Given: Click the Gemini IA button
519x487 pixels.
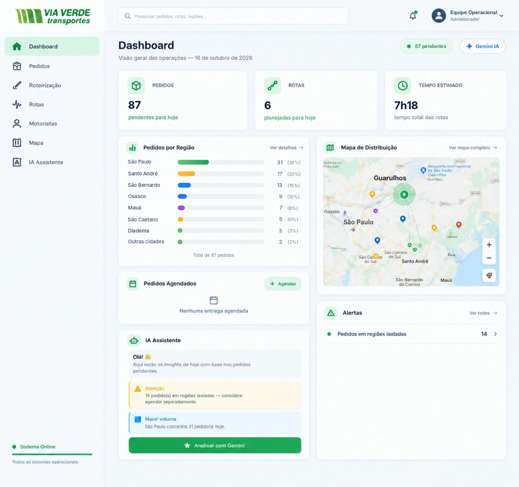Looking at the screenshot, I should tap(483, 46).
